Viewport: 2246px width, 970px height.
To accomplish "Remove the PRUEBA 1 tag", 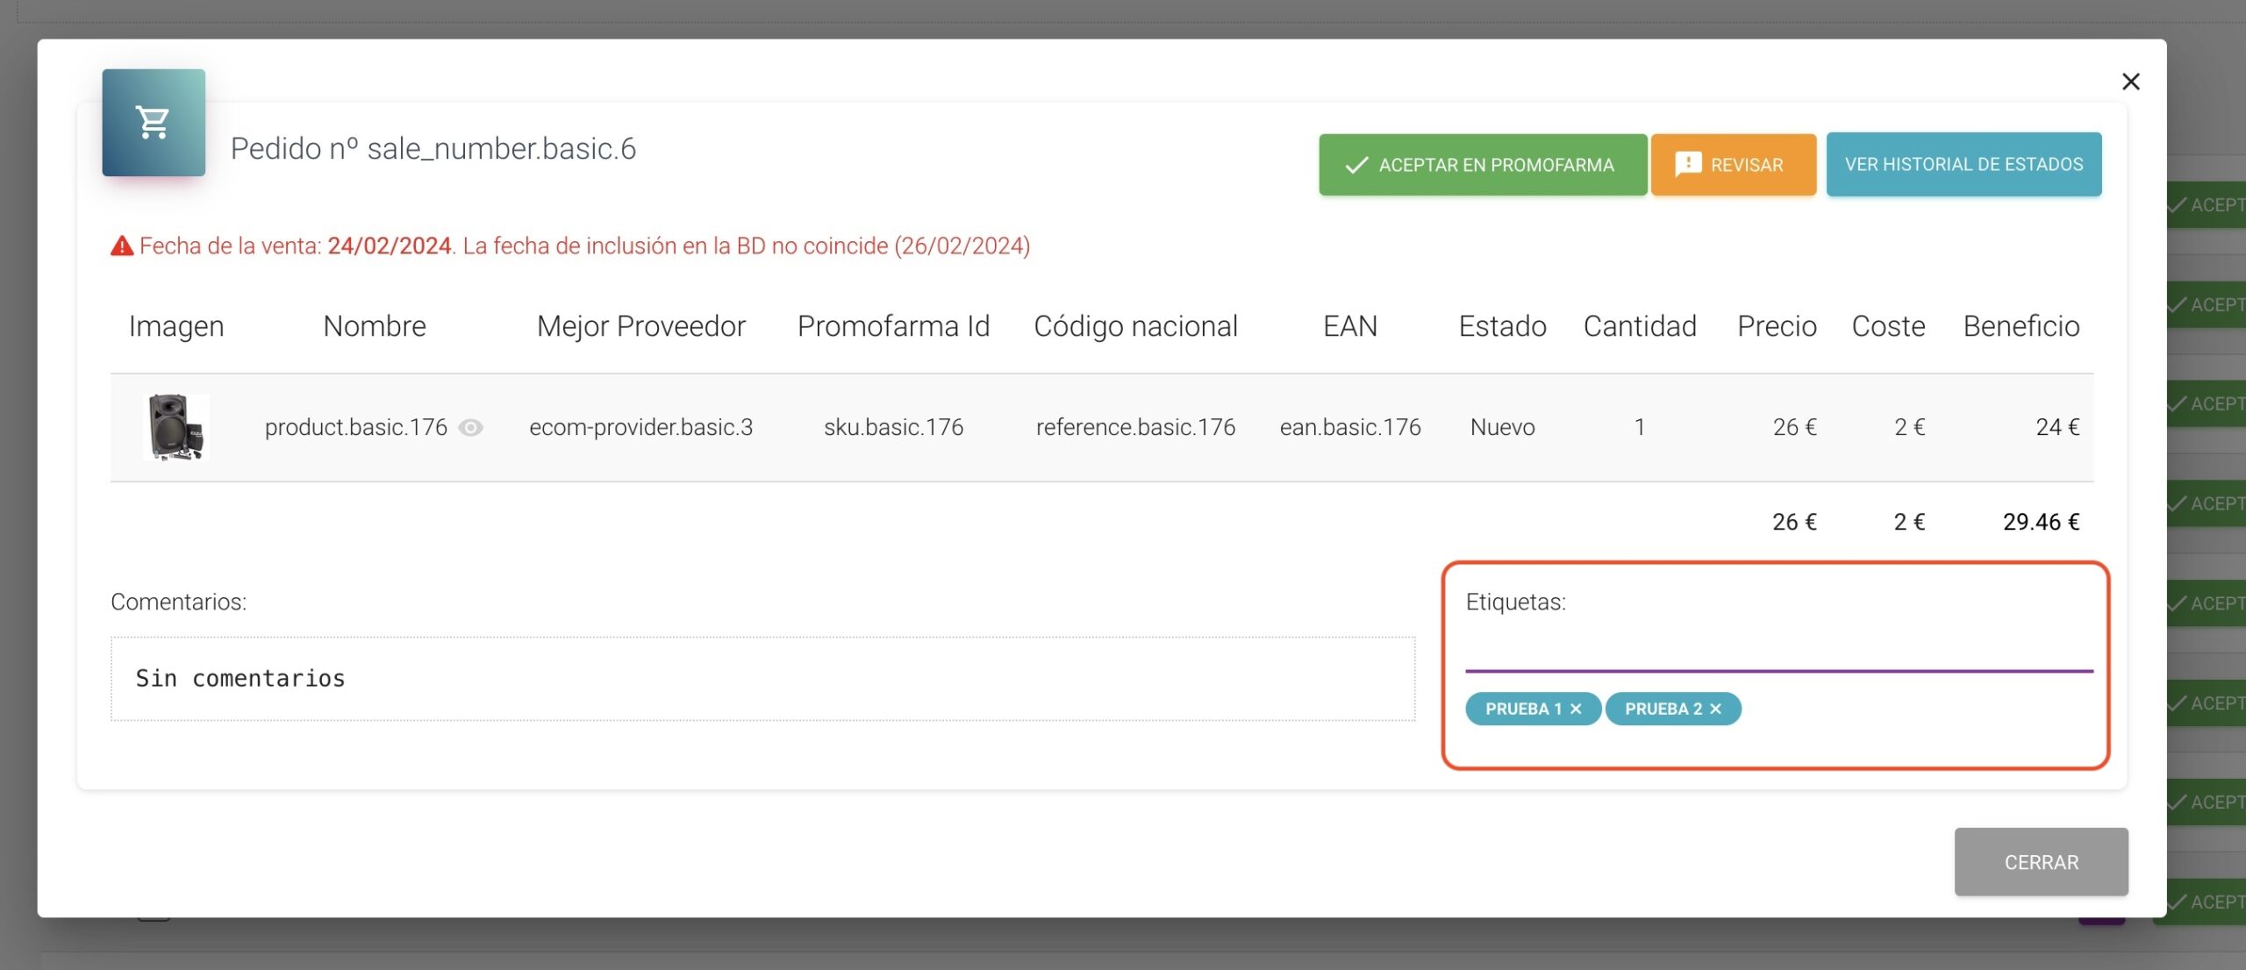I will (1576, 709).
